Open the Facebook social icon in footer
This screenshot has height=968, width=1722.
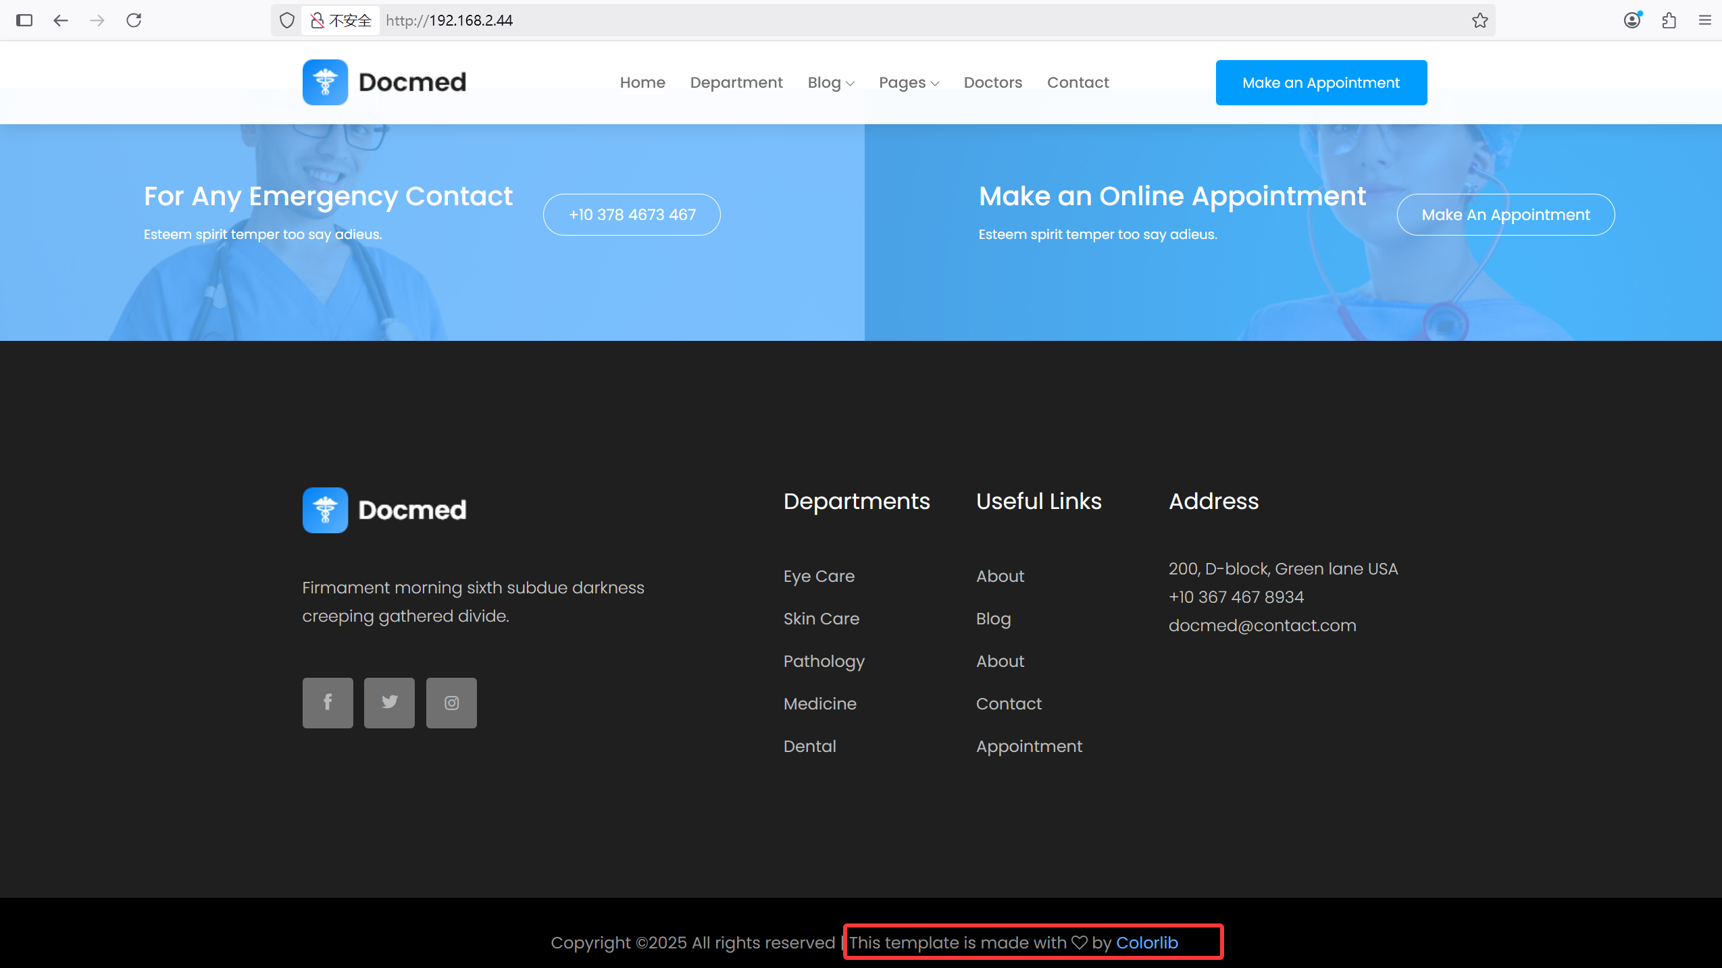click(x=328, y=703)
